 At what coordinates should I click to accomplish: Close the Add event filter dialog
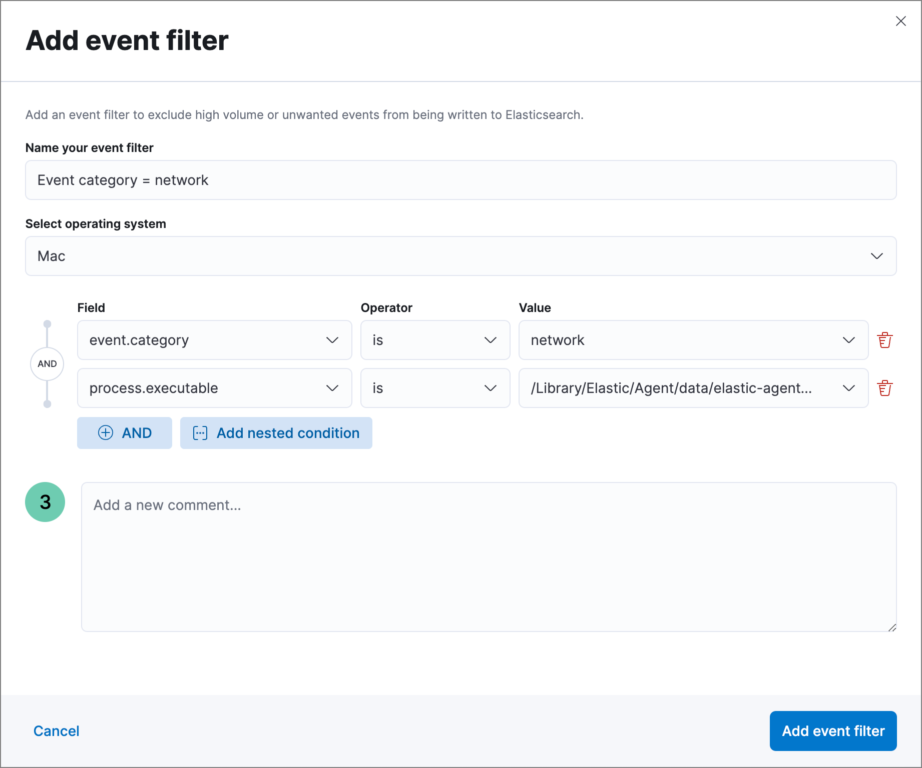click(x=901, y=21)
